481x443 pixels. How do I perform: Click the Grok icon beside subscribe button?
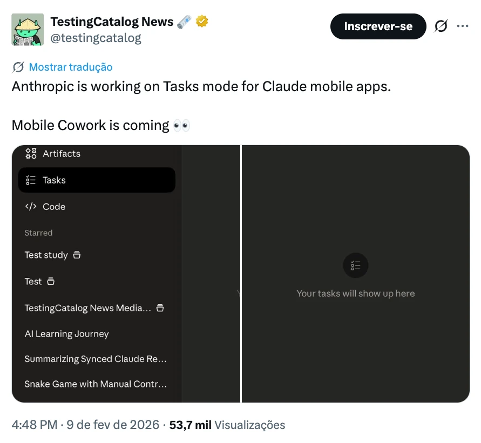click(441, 26)
